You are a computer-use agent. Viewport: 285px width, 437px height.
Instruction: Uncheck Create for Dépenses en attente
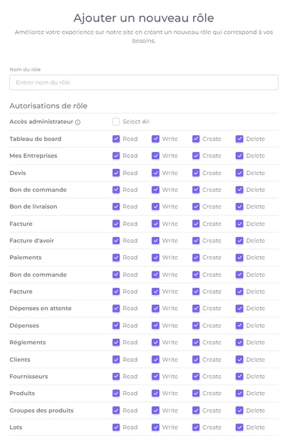coord(196,308)
